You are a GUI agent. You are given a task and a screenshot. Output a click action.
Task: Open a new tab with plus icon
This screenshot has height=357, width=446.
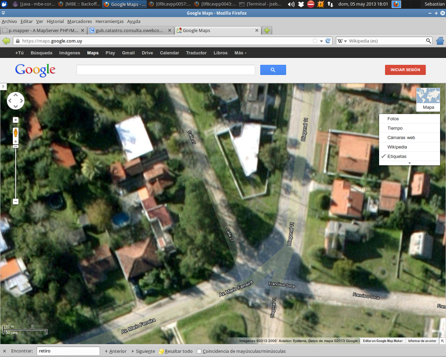[267, 30]
